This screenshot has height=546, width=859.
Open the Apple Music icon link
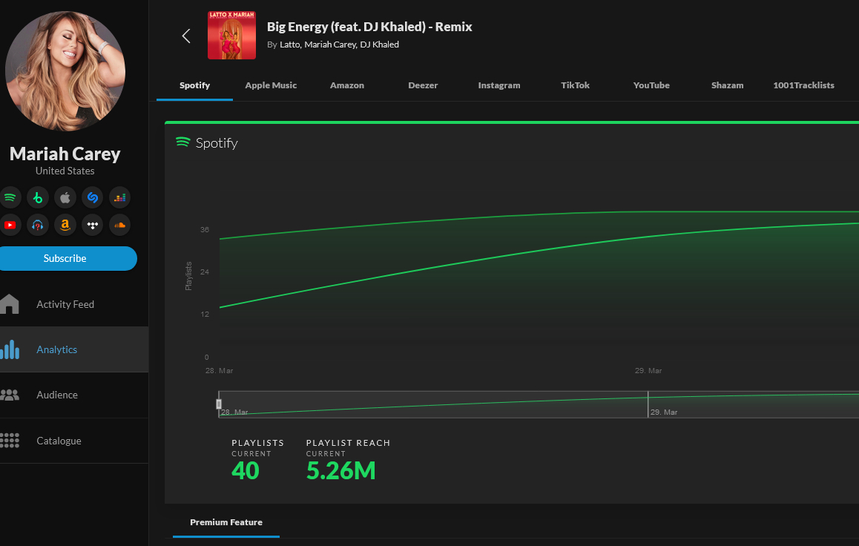(65, 197)
